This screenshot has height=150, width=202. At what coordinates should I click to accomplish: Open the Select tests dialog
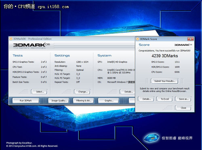coord(39,92)
